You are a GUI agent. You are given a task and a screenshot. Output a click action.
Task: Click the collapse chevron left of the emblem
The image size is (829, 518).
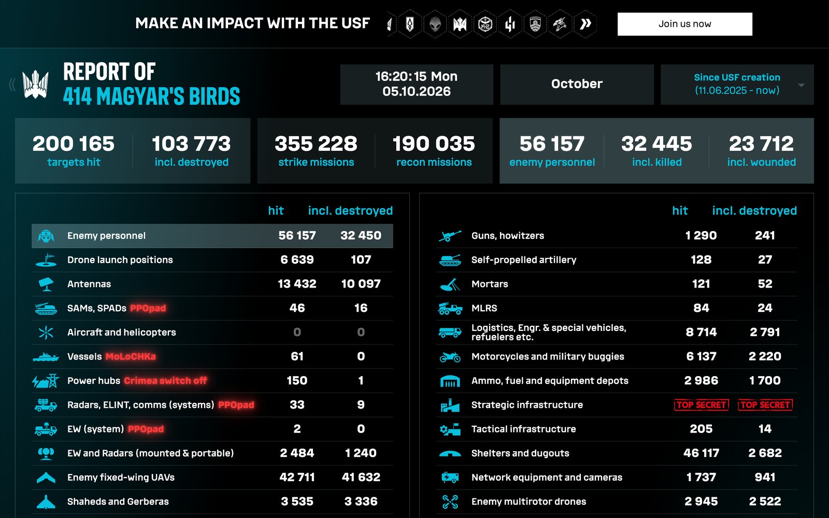coord(12,84)
